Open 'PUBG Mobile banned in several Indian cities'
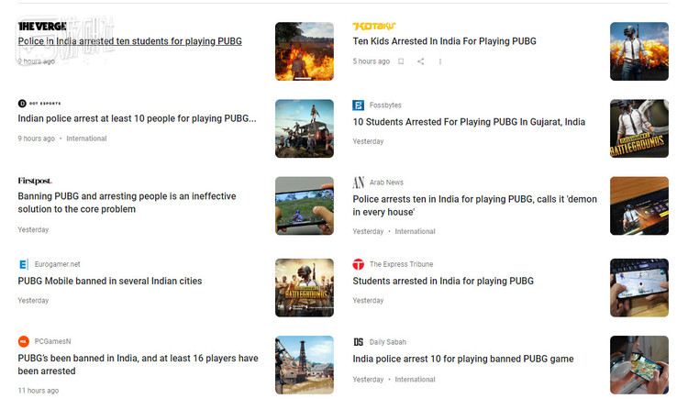The image size is (688, 410). 110,281
